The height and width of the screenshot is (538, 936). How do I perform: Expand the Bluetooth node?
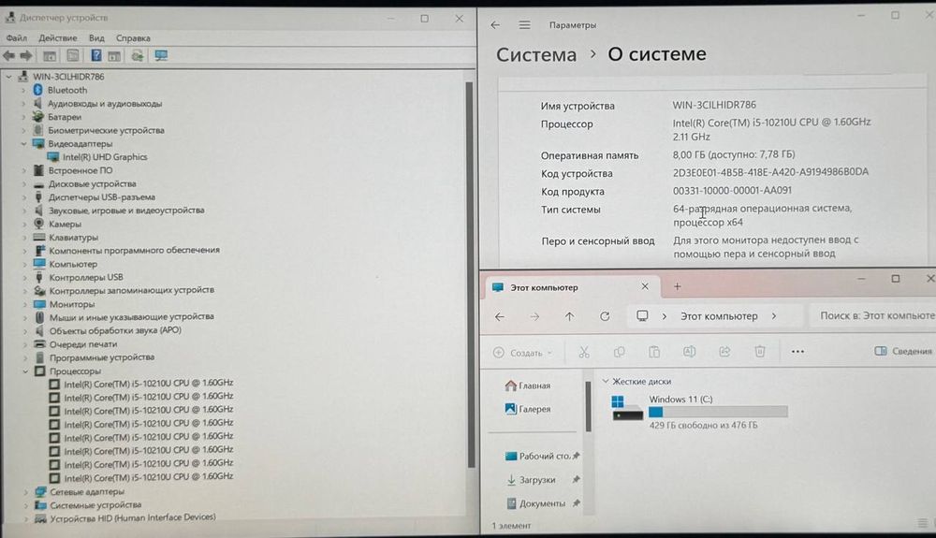click(23, 90)
